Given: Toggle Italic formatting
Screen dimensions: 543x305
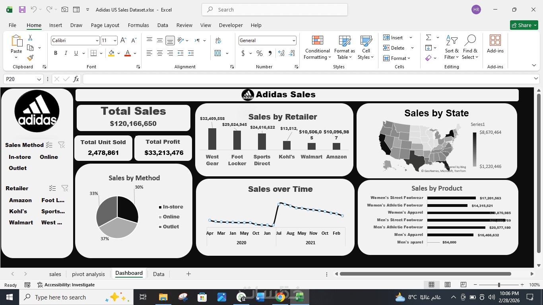Looking at the screenshot, I should point(66,53).
